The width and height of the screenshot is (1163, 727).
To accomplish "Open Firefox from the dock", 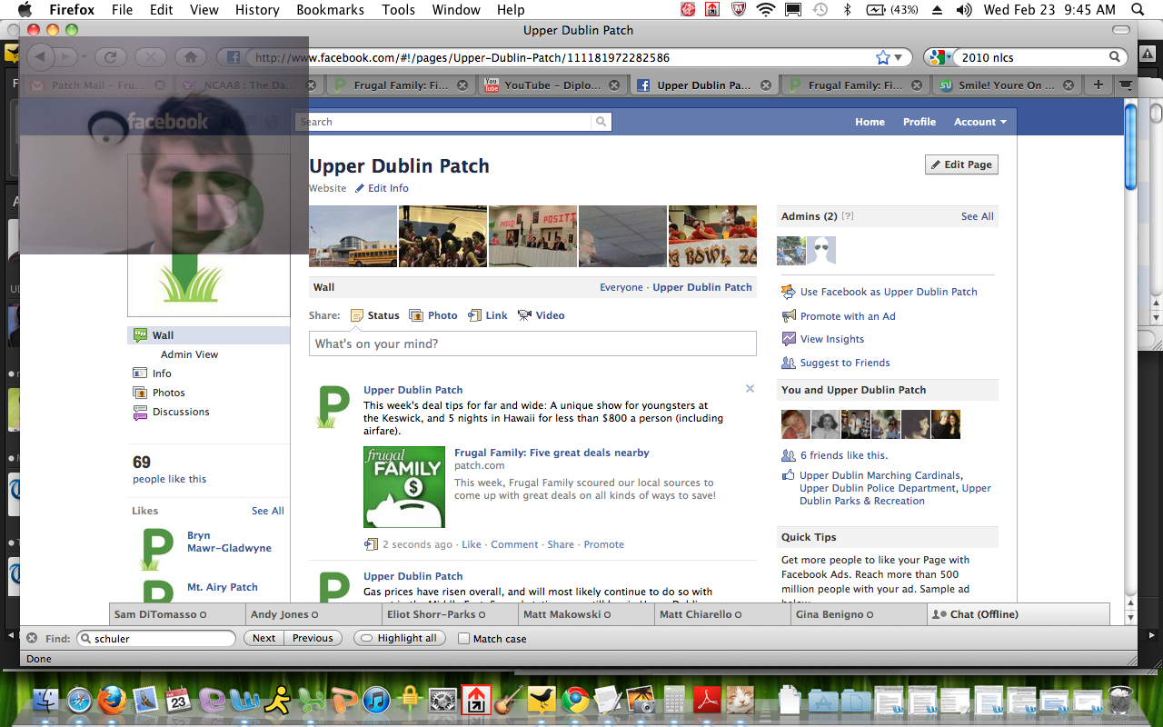I will coord(113,700).
